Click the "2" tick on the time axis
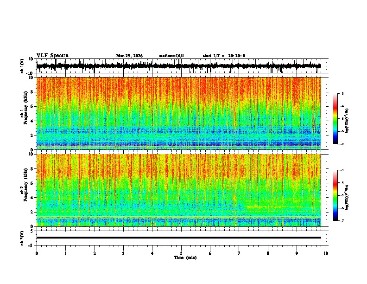 click(x=95, y=253)
